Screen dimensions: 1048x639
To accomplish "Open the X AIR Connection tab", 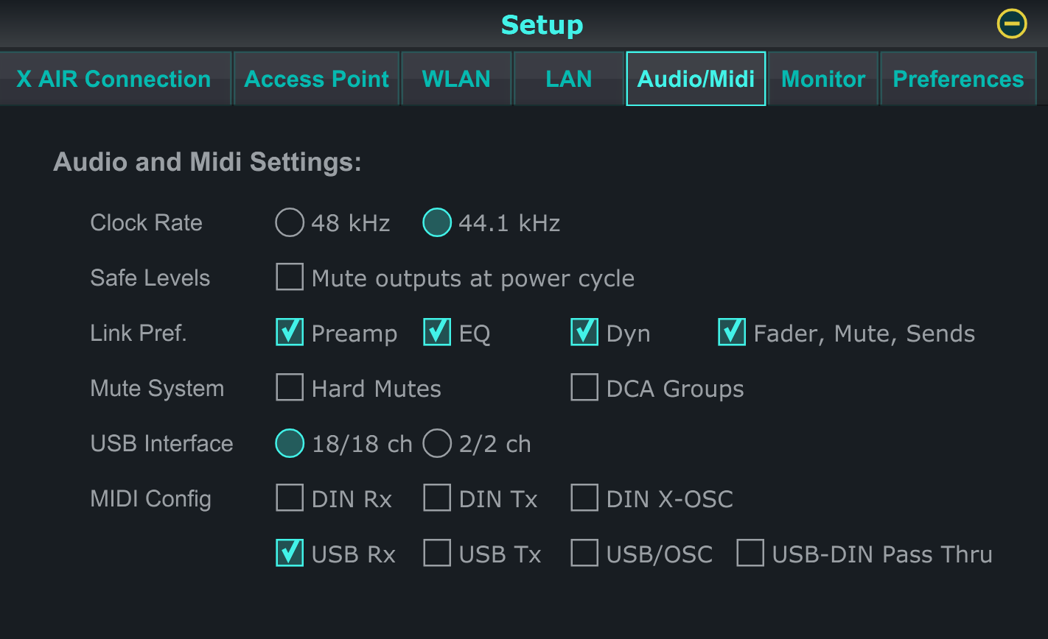I will 114,79.
